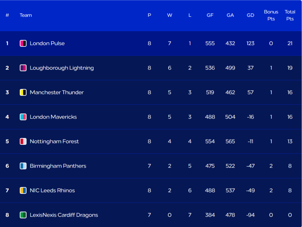The width and height of the screenshot is (302, 227).
Task: Select the Manchester Thunder team name
Action: point(57,92)
